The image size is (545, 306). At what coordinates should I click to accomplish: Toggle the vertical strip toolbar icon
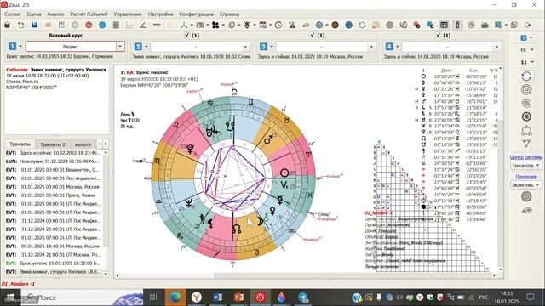click(457, 25)
